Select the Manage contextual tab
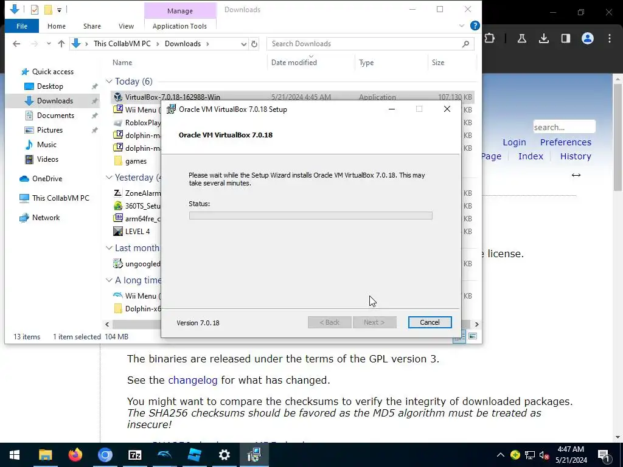623x467 pixels. coord(180,11)
